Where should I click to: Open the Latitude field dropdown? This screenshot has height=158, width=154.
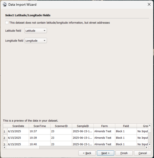coord(36,31)
